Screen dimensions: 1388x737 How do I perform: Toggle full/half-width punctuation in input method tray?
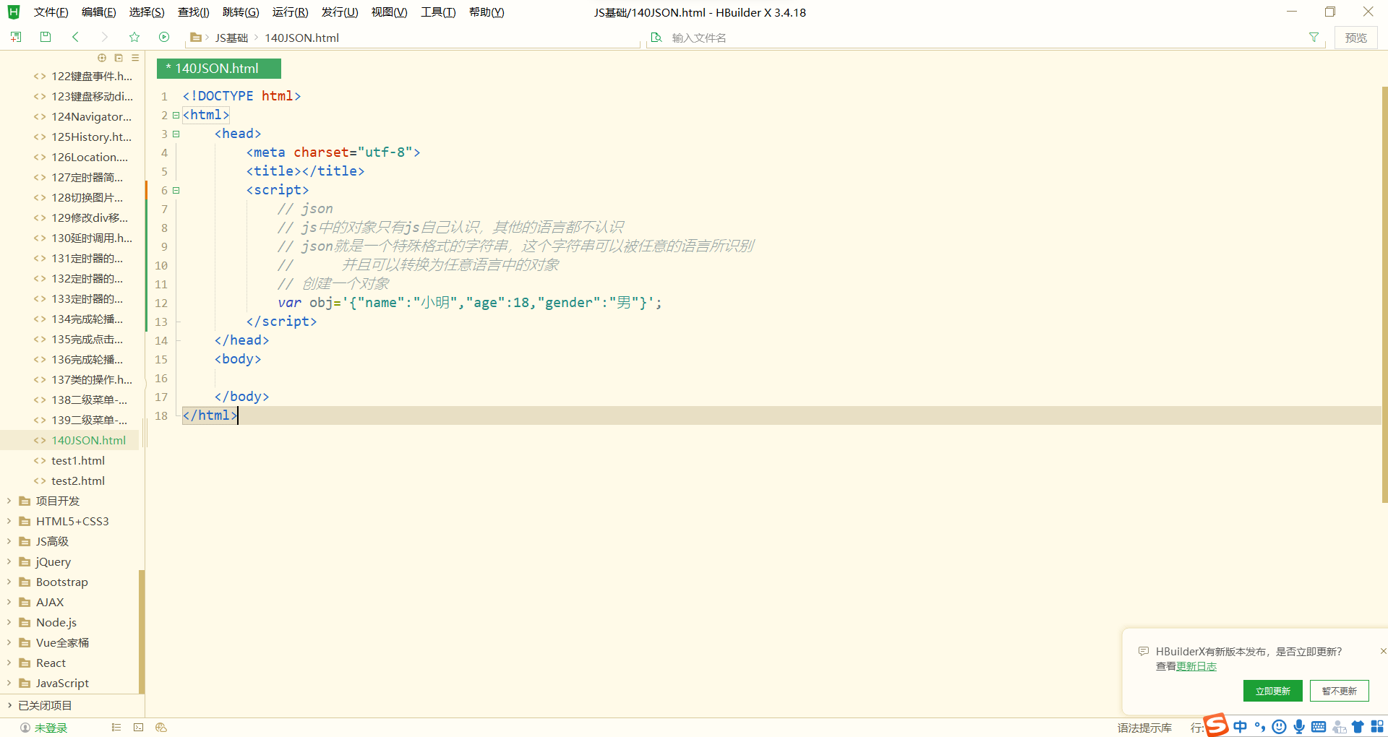coord(1259,726)
